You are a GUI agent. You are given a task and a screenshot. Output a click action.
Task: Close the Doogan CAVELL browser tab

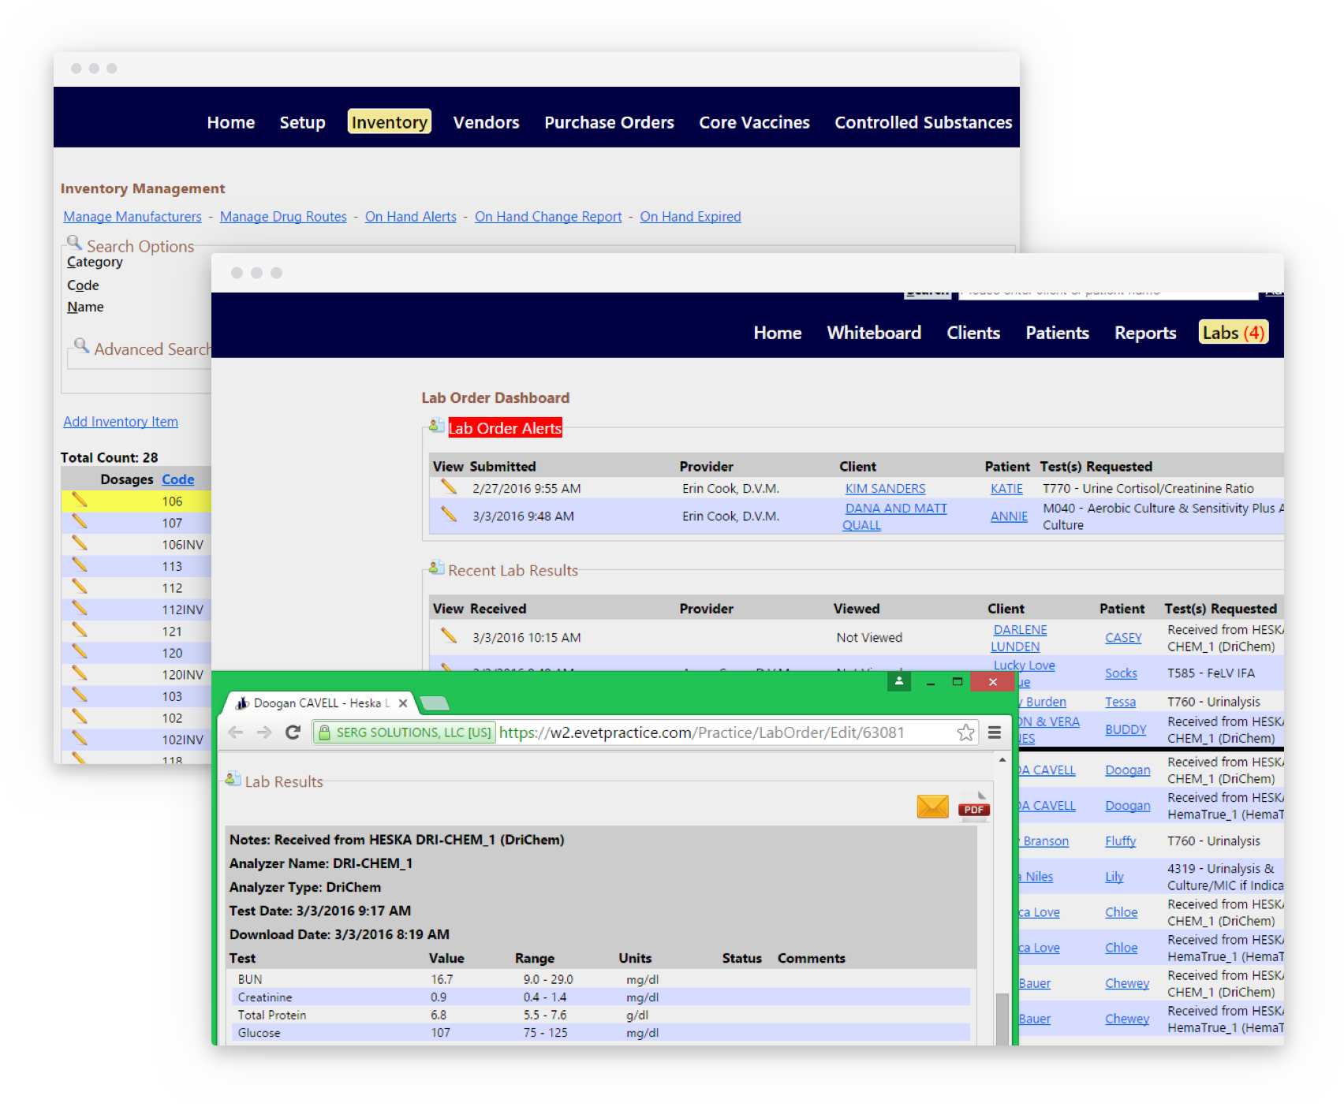pos(403,703)
